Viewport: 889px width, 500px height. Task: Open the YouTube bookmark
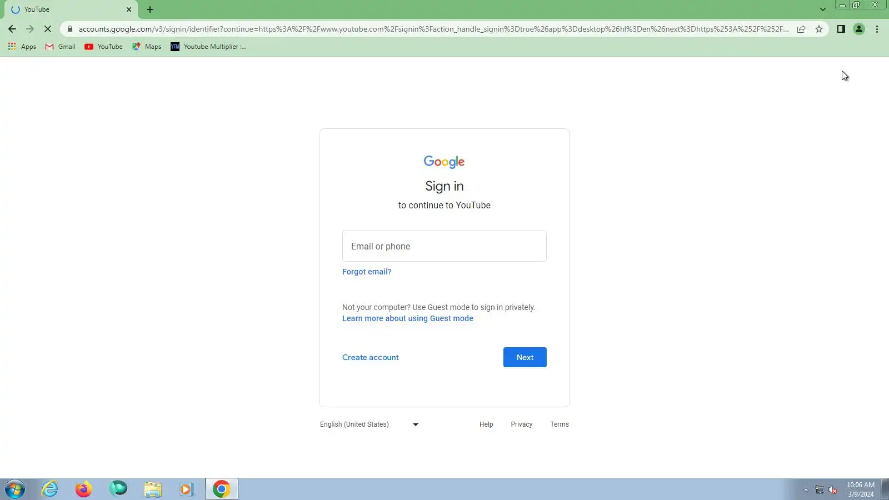pos(104,47)
